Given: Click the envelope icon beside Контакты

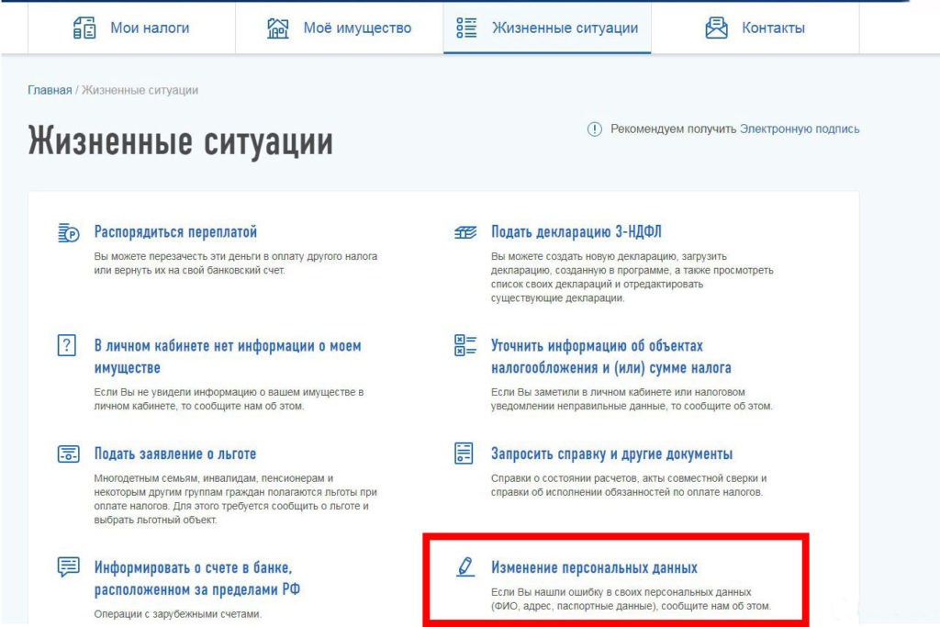Looking at the screenshot, I should point(716,28).
